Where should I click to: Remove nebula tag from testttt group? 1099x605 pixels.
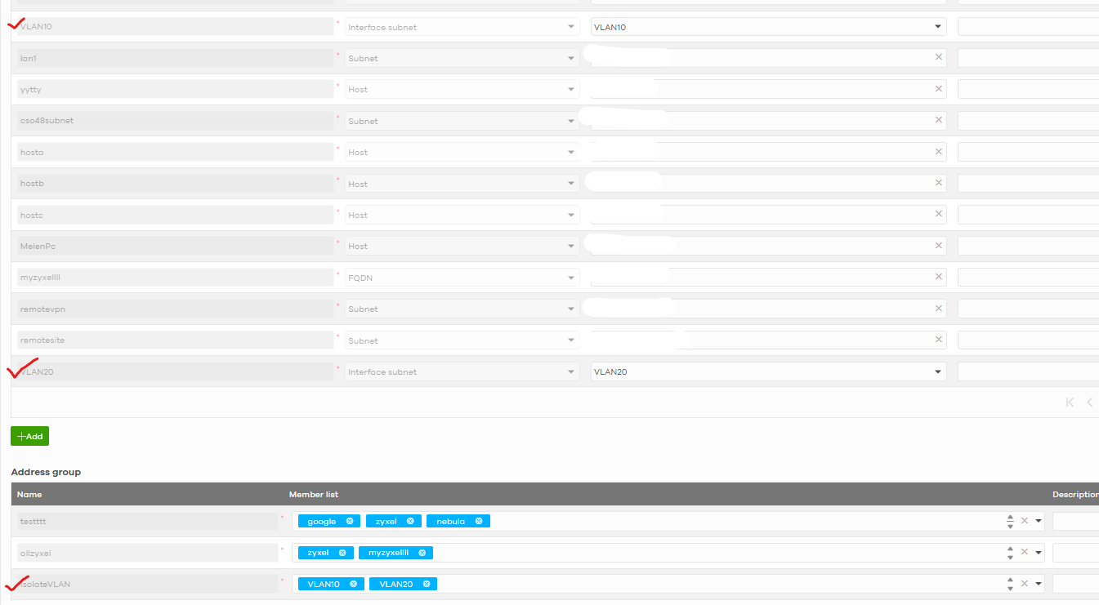tap(479, 521)
